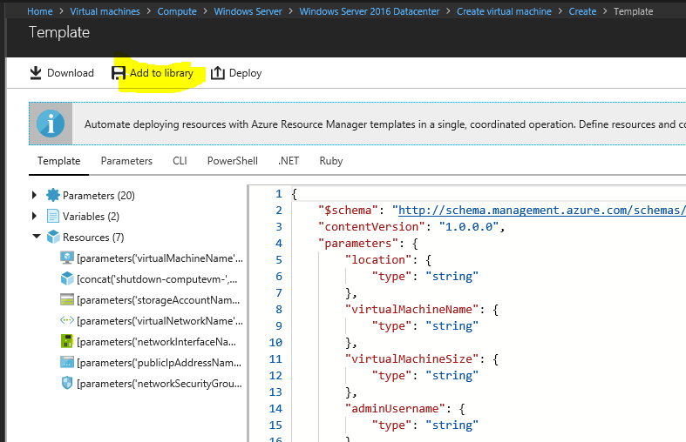Screen dimensions: 686x442
Task: Click "$schema" key in code
Action: [x=348, y=210]
